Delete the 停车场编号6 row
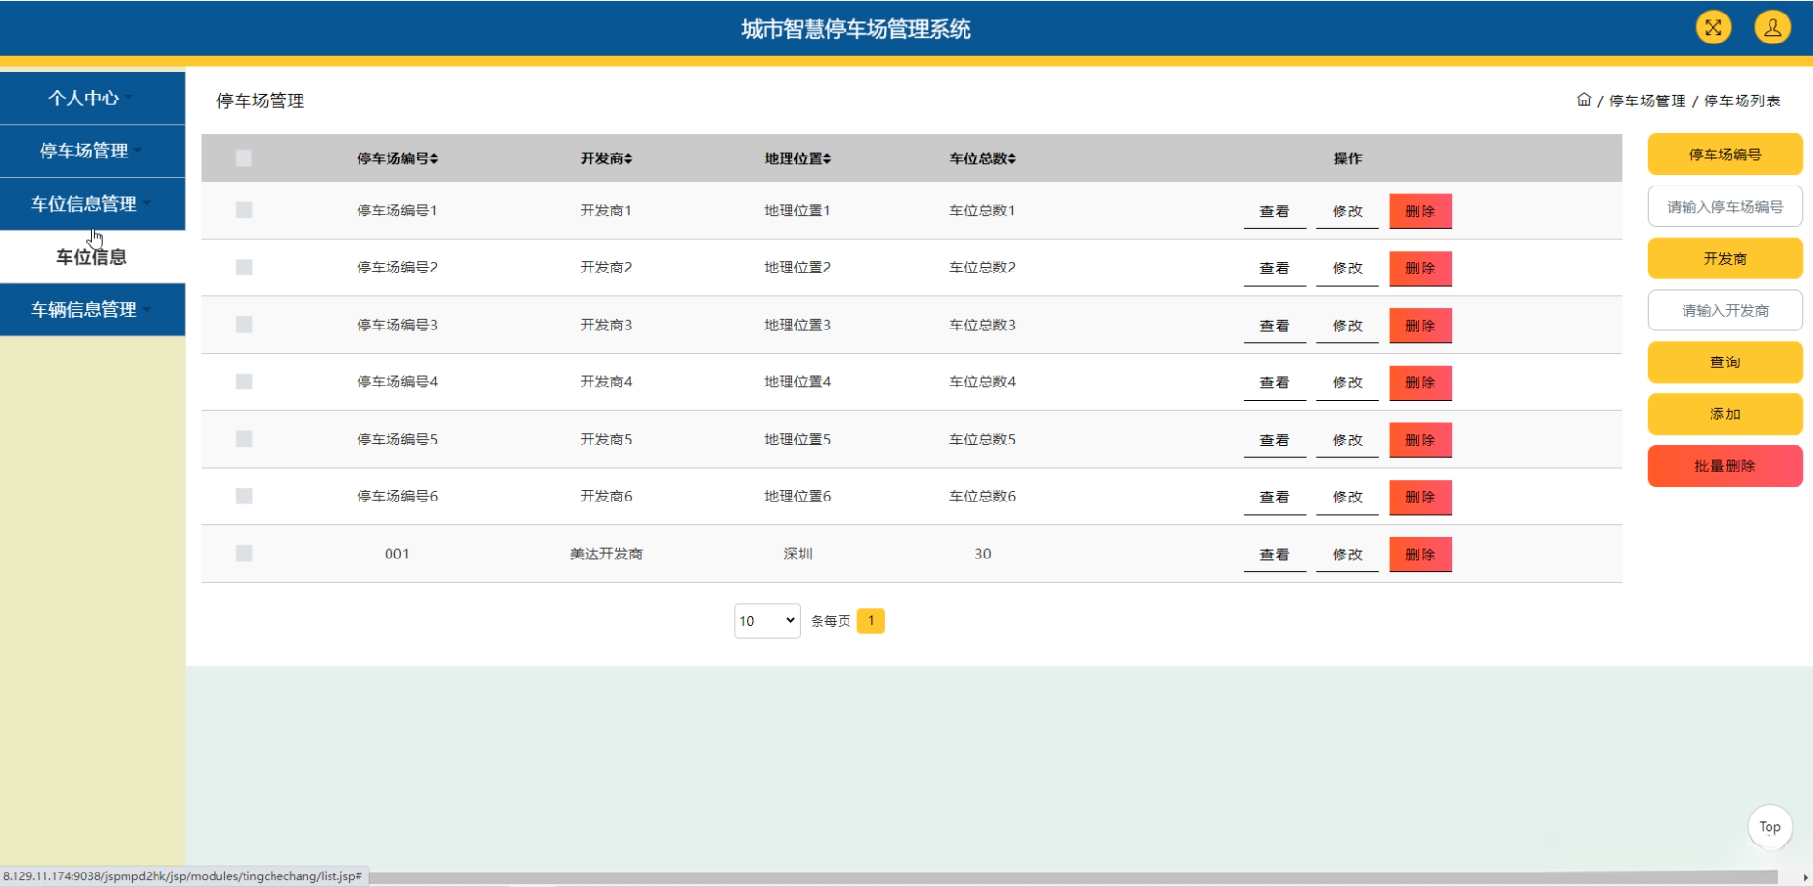The width and height of the screenshot is (1813, 887). tap(1420, 498)
